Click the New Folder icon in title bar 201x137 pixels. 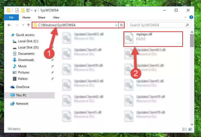tap(23, 10)
